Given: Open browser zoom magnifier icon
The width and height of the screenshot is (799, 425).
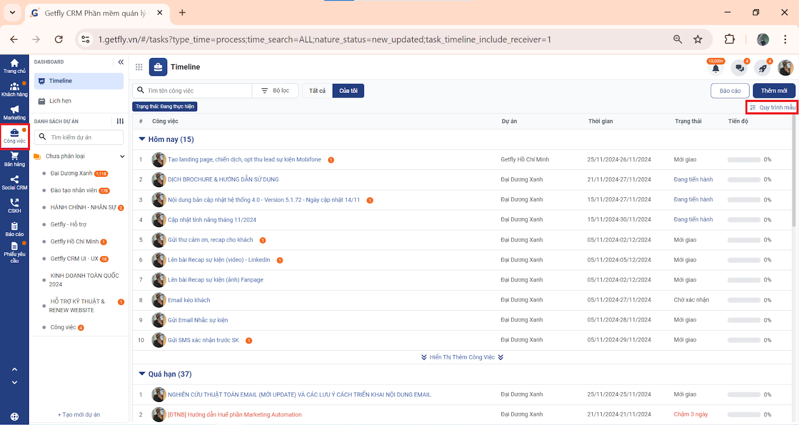Looking at the screenshot, I should [x=678, y=39].
